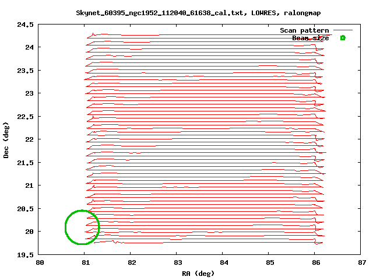This screenshot has width=373, height=280.
Task: Click the y-axis tick label 20
Action: coord(30,232)
